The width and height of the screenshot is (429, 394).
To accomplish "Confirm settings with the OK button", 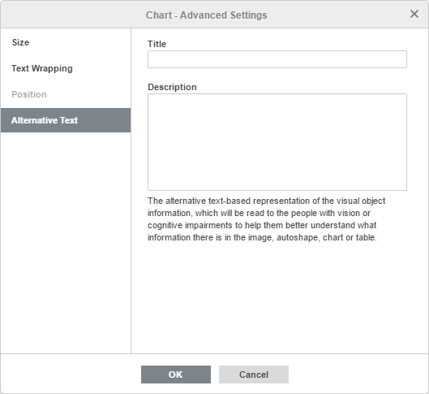I will (x=176, y=375).
